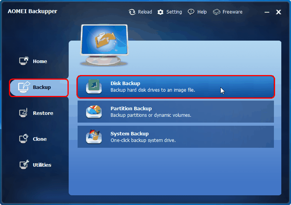The image size is (291, 205).
Task: Start the System Backup title text
Action: tap(130, 133)
